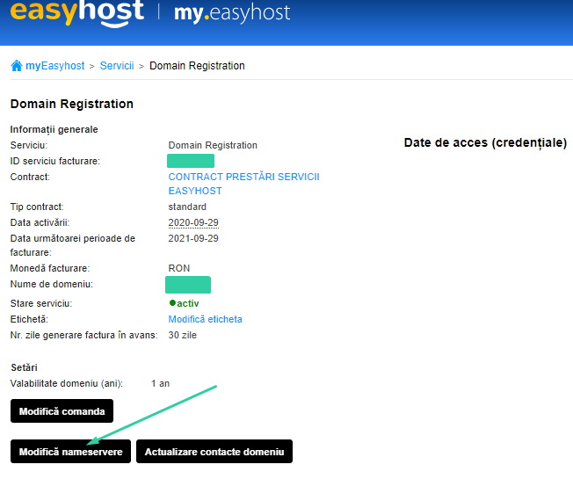Screen dimensions: 573x479
Task: Click the easyhost logo
Action: pos(77,13)
